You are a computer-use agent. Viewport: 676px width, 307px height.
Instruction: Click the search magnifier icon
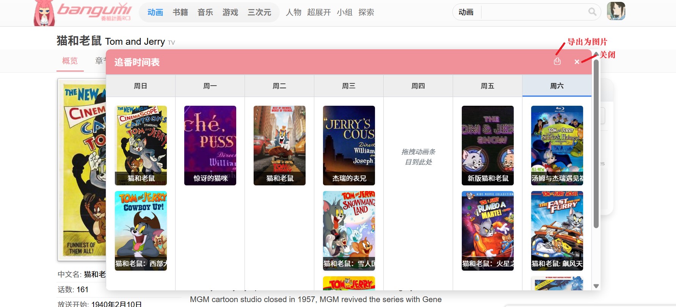[592, 12]
